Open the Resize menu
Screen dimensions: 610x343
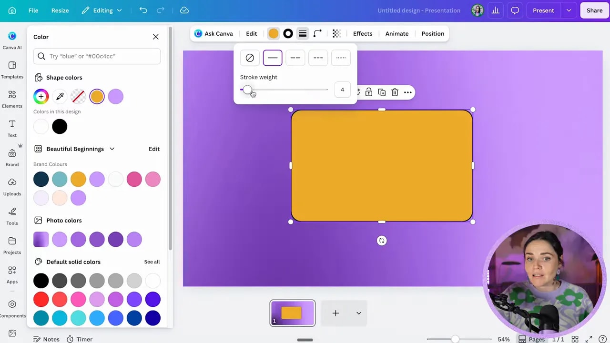click(x=60, y=10)
